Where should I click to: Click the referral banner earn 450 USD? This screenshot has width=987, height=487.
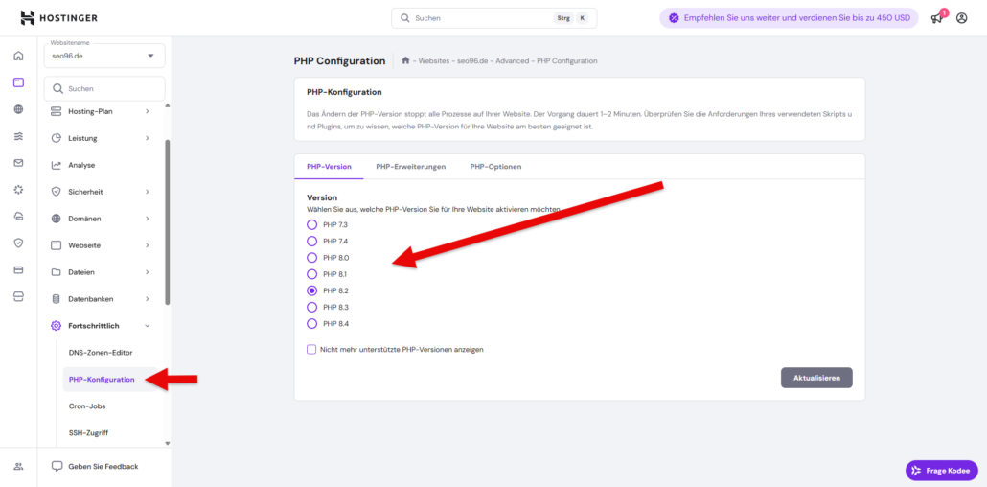789,18
